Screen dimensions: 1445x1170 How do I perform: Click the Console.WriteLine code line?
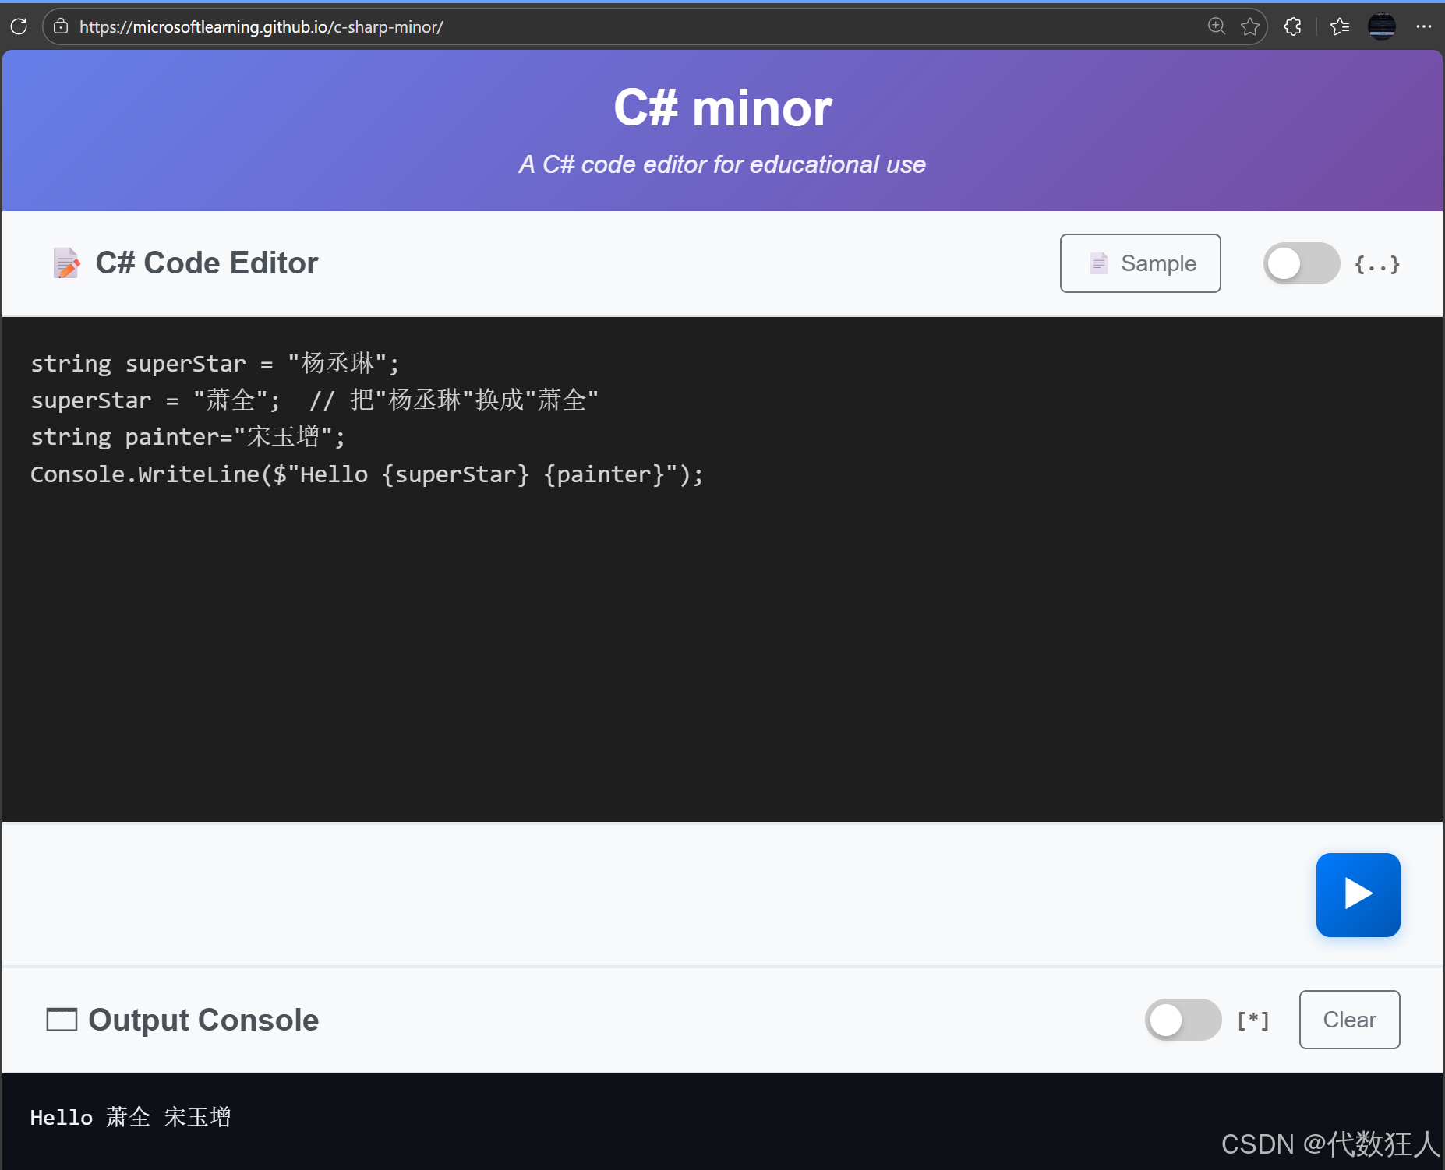(367, 474)
